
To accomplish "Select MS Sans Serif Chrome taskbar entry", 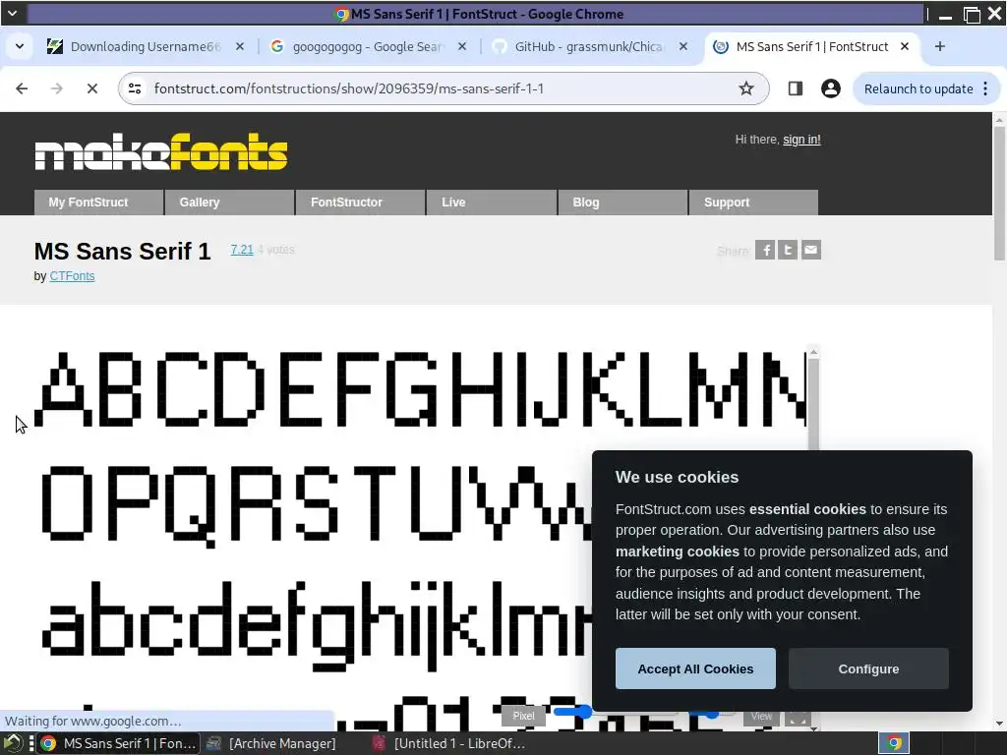I will click(119, 743).
